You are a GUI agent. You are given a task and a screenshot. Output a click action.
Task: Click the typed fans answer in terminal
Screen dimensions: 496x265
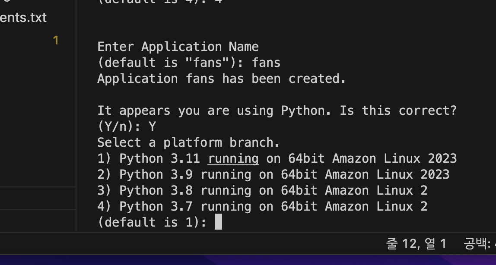click(x=266, y=63)
